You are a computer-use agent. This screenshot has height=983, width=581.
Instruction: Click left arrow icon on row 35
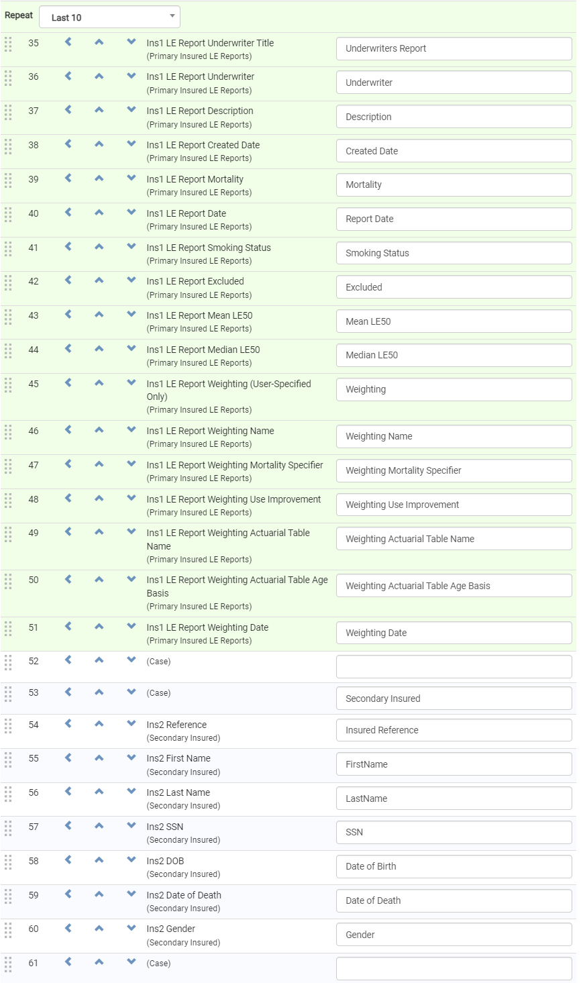68,42
